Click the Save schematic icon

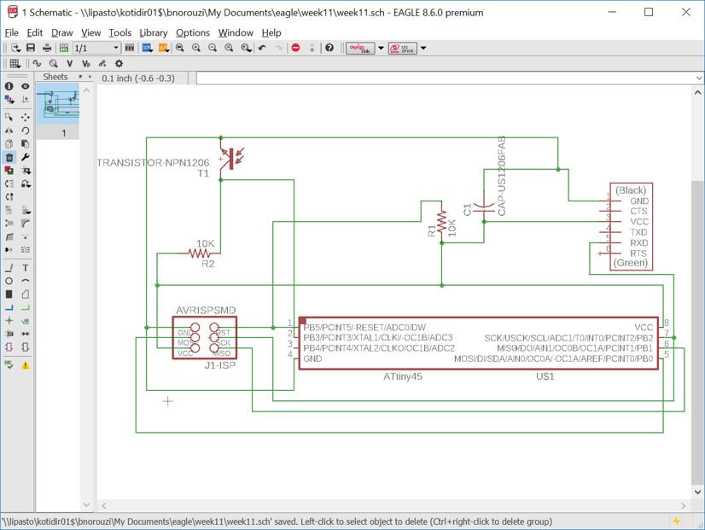click(x=31, y=48)
